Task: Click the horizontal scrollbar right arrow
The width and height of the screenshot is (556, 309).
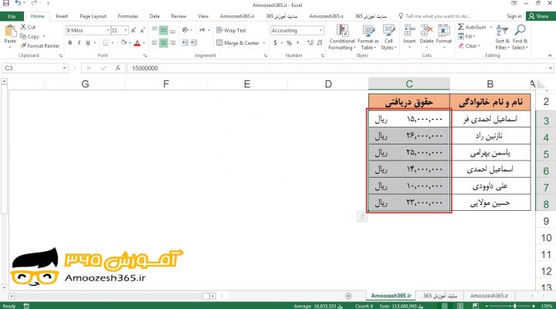Action: pos(213,296)
